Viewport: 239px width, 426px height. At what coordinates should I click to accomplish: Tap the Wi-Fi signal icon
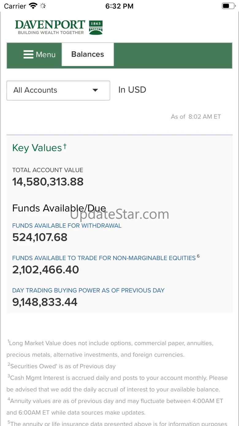click(x=33, y=6)
